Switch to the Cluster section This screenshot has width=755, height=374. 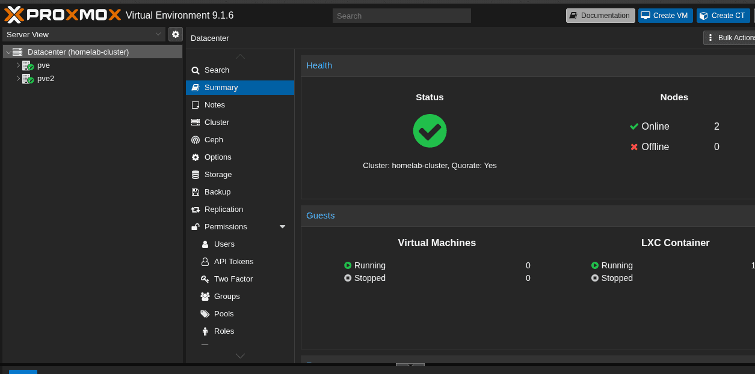pos(218,122)
